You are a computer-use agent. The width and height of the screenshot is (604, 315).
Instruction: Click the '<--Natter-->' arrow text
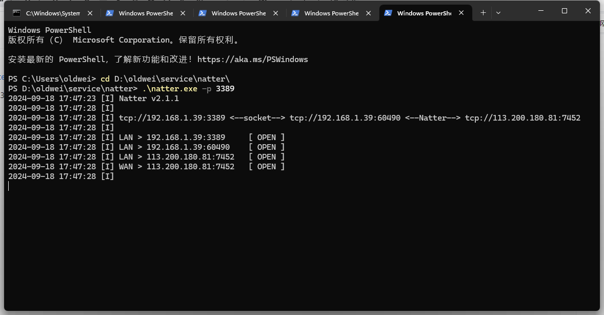pyautogui.click(x=433, y=118)
